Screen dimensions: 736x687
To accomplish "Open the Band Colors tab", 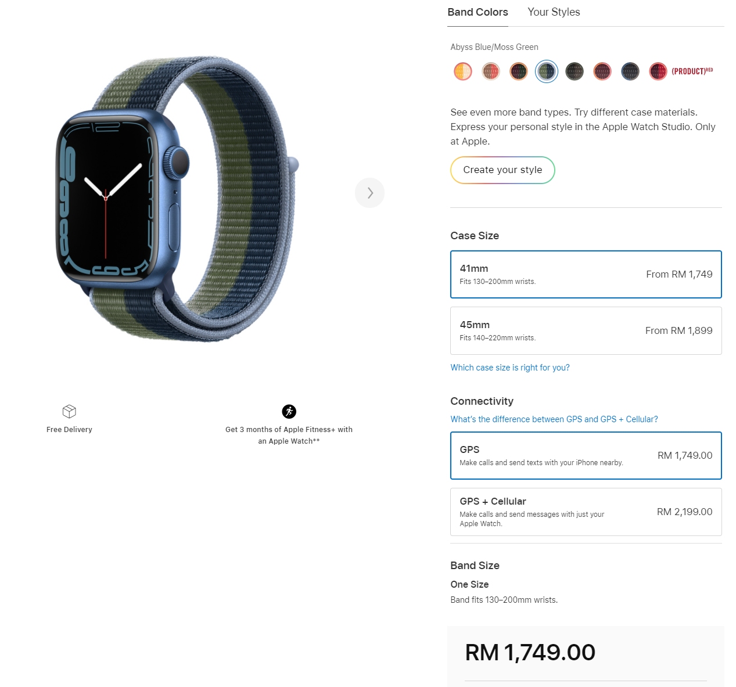I will click(477, 12).
